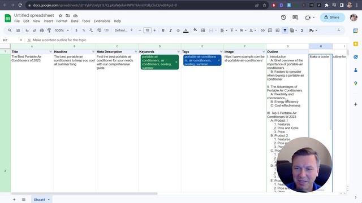Toggle italic formatting

[x=171, y=30]
